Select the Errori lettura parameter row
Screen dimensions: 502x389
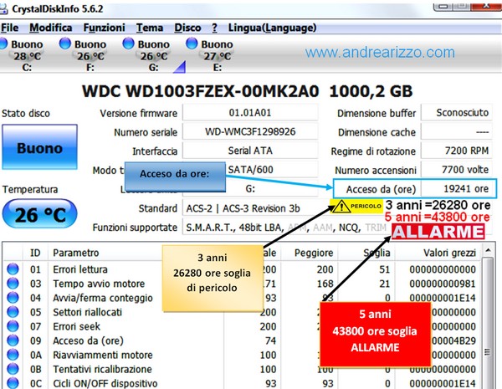242,269
